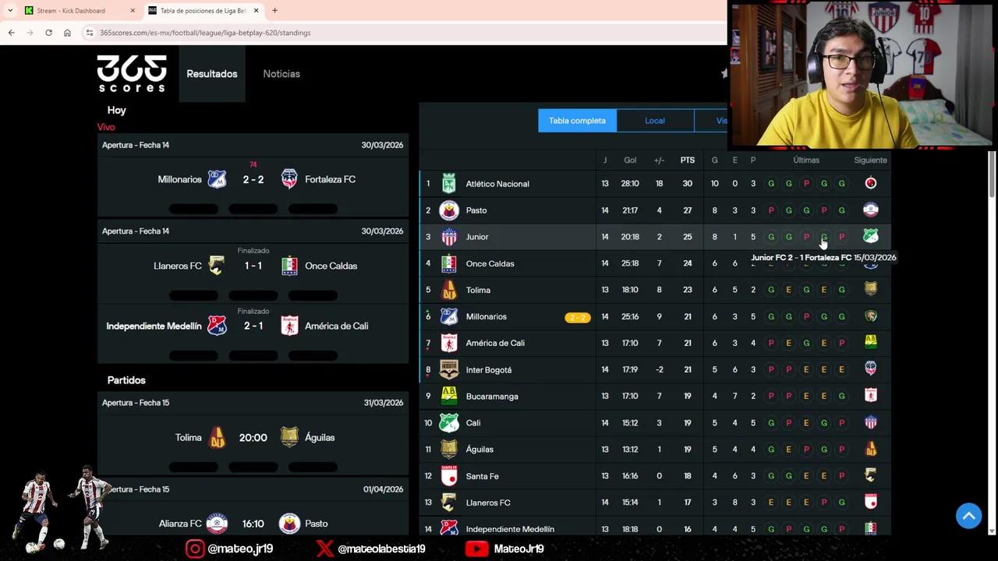Screen dimensions: 998x561
Task: Click Fortaleza FC crest in live match
Action: click(x=289, y=179)
